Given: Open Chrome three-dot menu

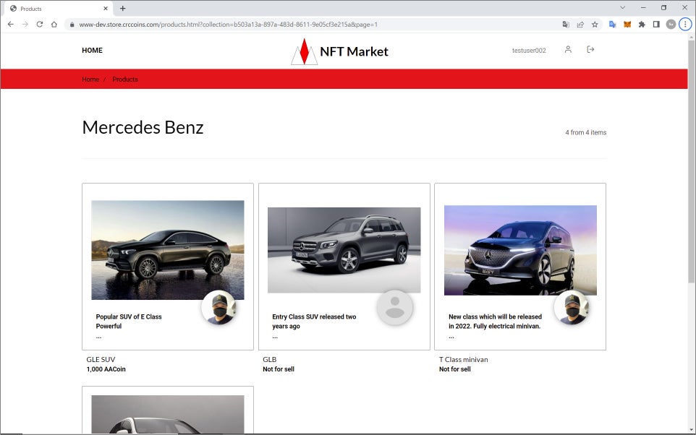Looking at the screenshot, I should [685, 25].
